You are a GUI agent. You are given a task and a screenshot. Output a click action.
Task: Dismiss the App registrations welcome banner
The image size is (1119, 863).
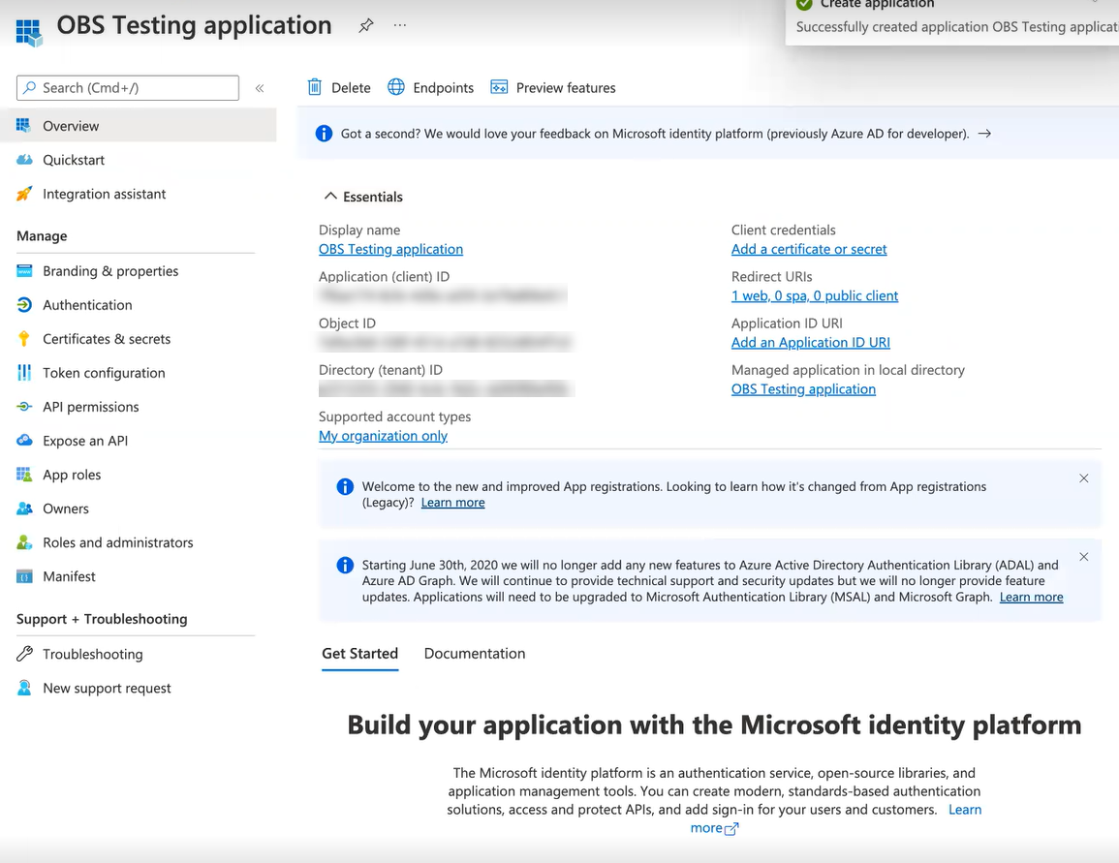[1083, 478]
